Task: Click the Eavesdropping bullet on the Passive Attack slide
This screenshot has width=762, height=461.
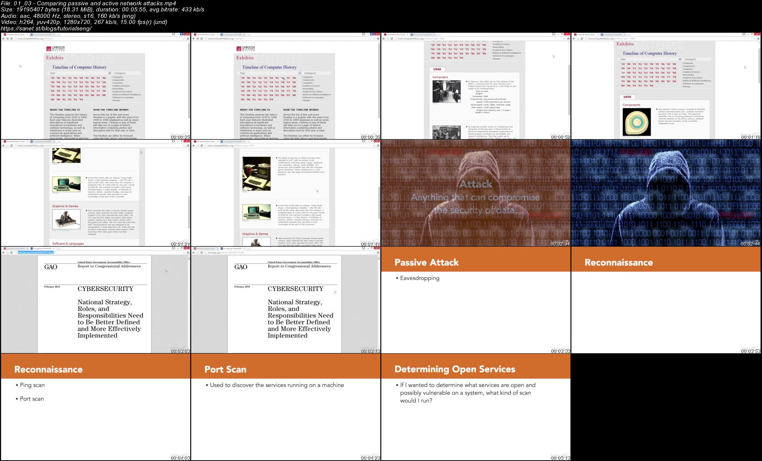Action: click(419, 278)
